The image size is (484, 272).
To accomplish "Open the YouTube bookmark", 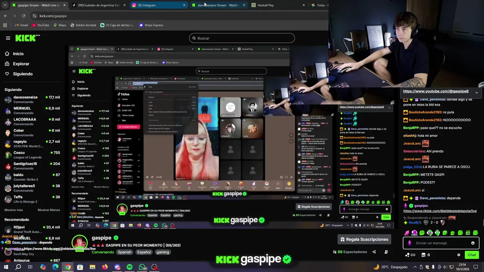I will click(x=40, y=25).
